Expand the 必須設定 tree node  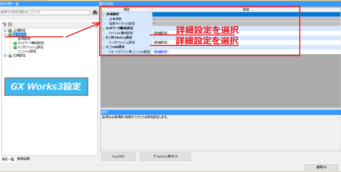coord(5,31)
